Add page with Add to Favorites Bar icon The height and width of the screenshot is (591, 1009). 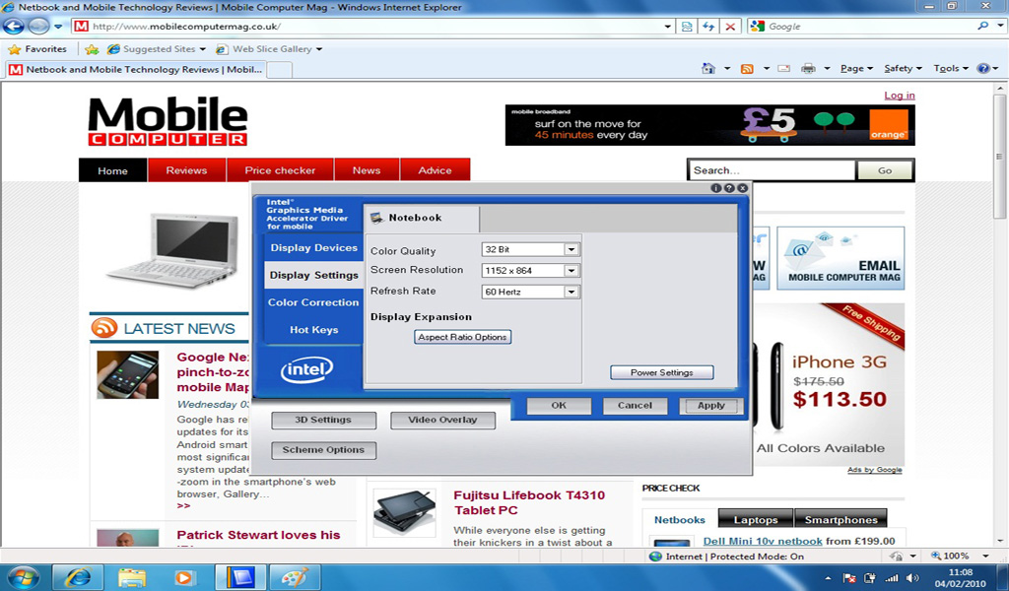coord(92,49)
